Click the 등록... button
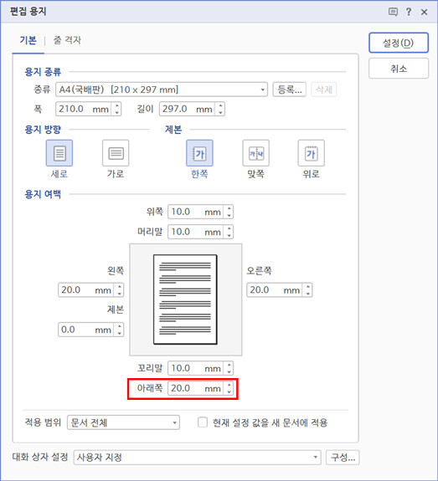The width and height of the screenshot is (438, 481). click(289, 90)
